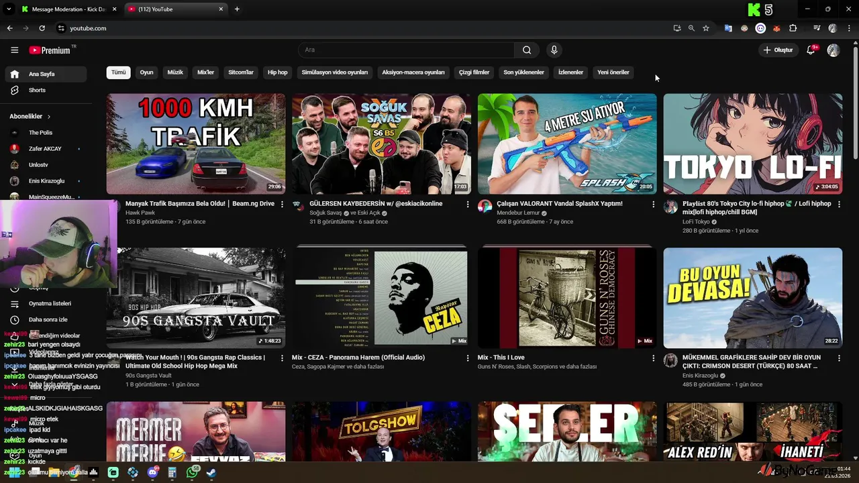Reload the YouTube page
The width and height of the screenshot is (859, 483).
click(x=42, y=28)
